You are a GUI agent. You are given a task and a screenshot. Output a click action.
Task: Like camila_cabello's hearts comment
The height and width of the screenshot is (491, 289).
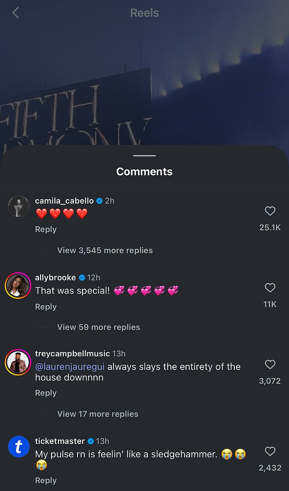click(270, 211)
